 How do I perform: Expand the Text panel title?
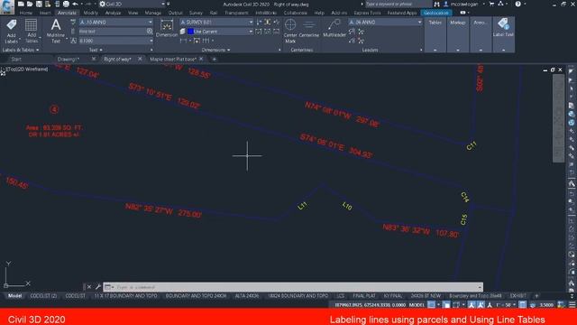coord(96,50)
